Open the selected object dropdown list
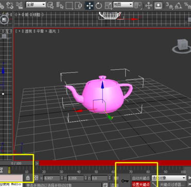The image size is (191, 187). (x=169, y=178)
